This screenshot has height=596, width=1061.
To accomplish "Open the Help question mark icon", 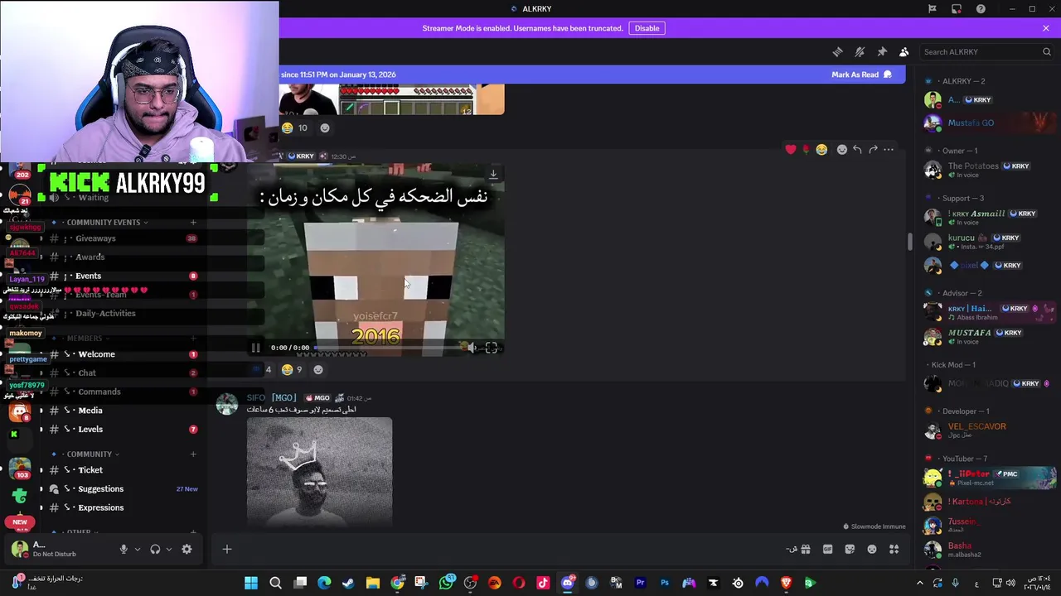I will pyautogui.click(x=981, y=9).
